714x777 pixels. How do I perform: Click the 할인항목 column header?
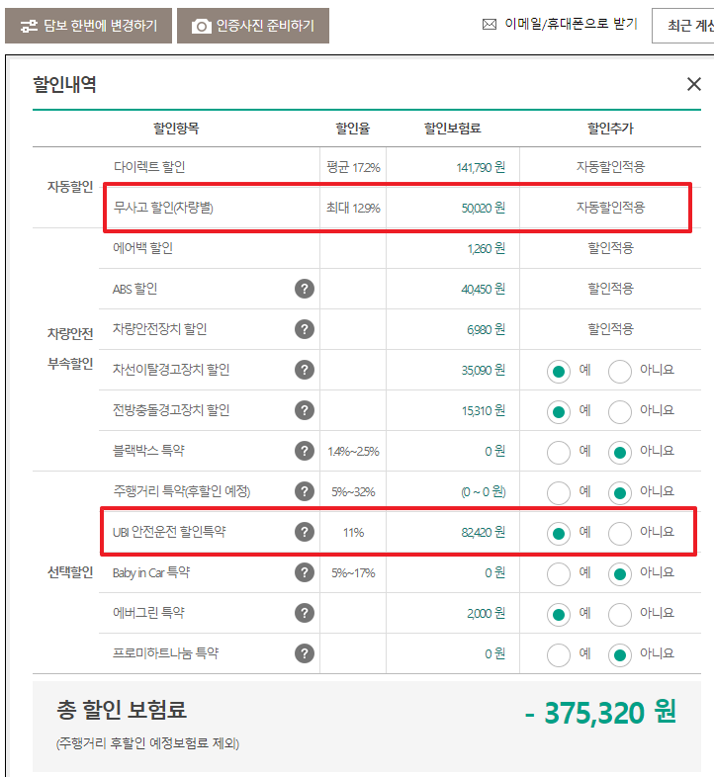click(x=176, y=129)
